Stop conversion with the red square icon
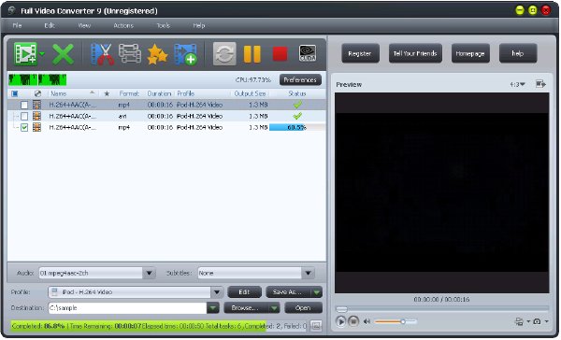 (280, 54)
